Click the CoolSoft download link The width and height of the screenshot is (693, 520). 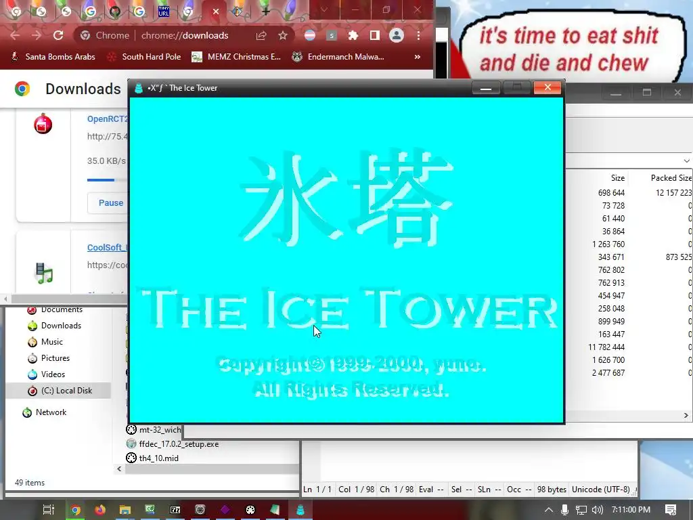pyautogui.click(x=107, y=248)
